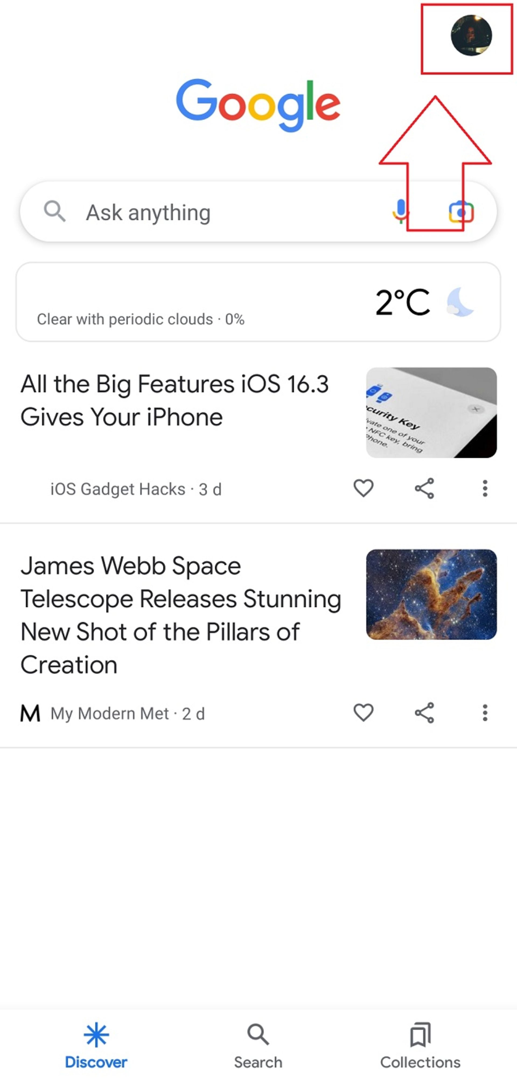
Task: Open more options for iOS 16.3 article
Action: pos(485,489)
